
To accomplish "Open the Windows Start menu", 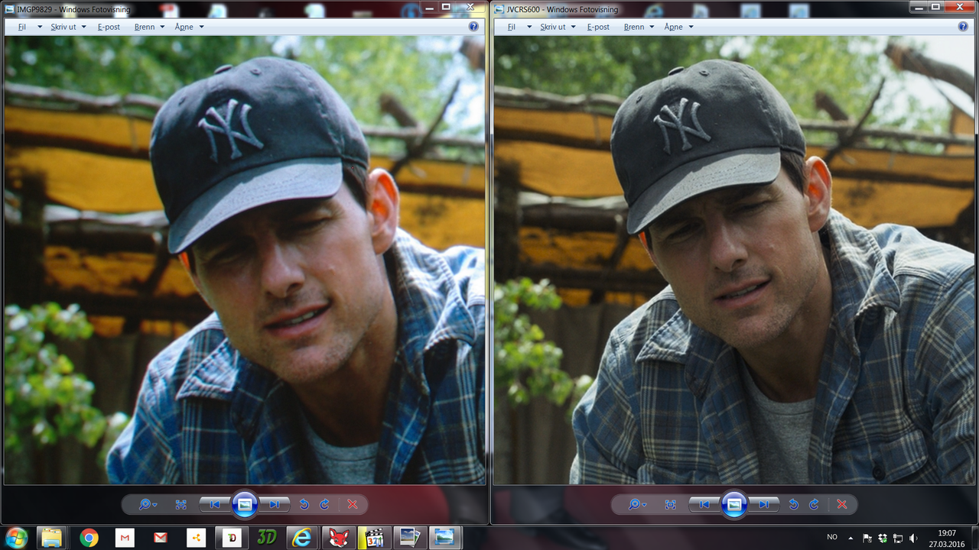I will coord(15,537).
